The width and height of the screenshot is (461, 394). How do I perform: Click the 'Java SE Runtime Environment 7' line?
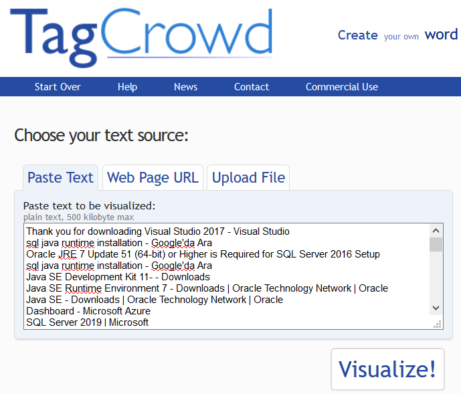point(207,288)
